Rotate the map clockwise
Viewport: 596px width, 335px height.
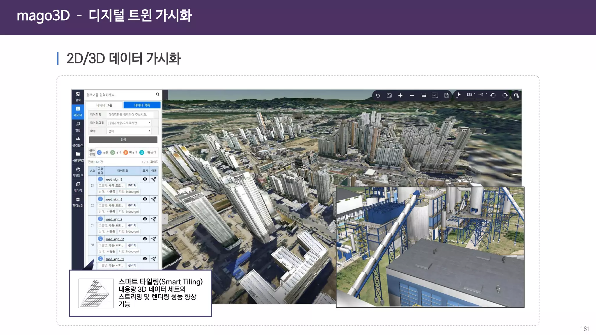505,95
